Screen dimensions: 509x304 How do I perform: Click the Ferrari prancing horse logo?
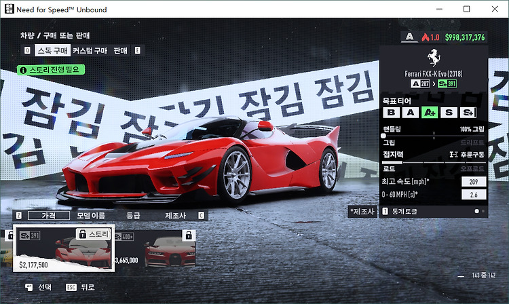click(434, 58)
